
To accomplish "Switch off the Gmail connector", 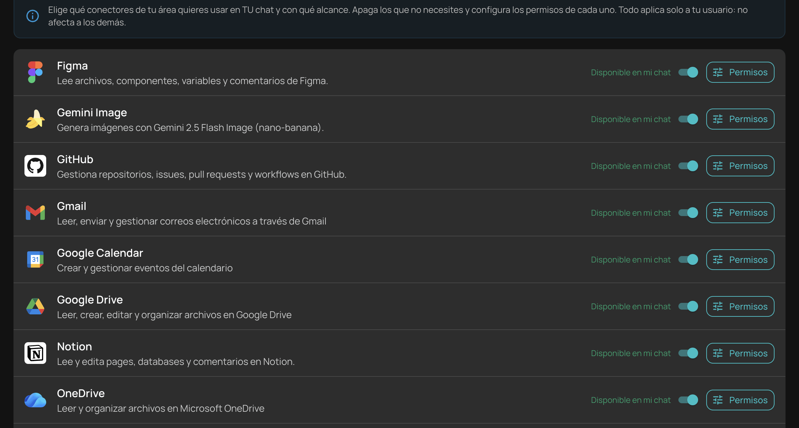I will click(688, 213).
